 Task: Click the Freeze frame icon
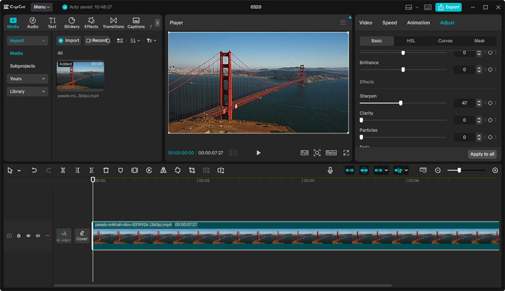(135, 170)
